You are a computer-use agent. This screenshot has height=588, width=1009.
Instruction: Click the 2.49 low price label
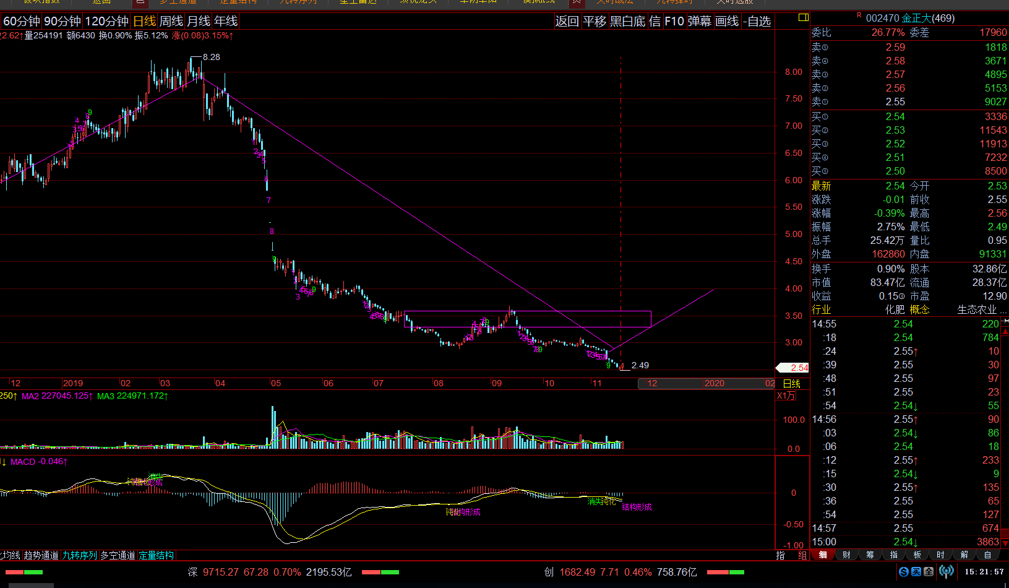pos(640,365)
